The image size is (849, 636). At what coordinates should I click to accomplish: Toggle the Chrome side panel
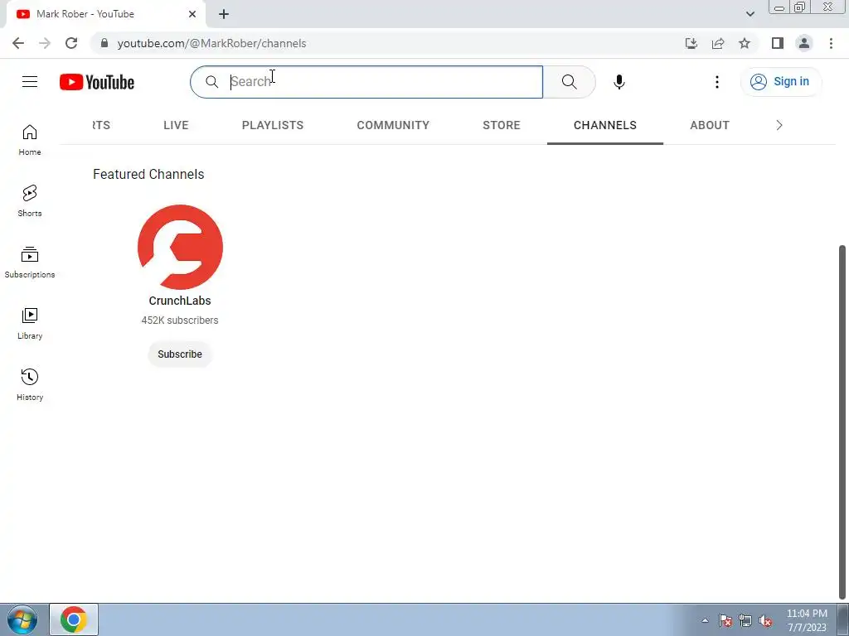click(778, 43)
